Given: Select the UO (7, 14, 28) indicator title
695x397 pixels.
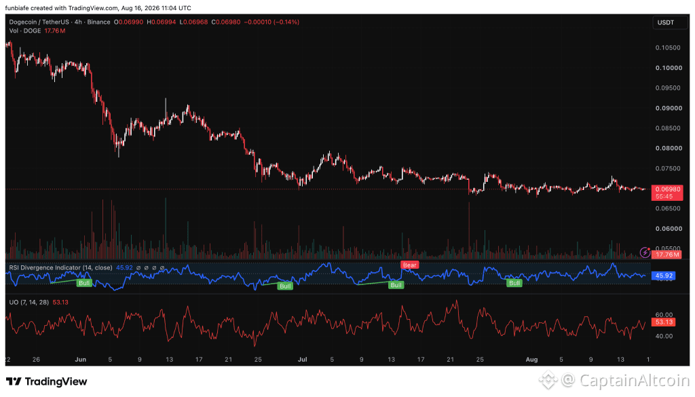Looking at the screenshot, I should pos(29,302).
